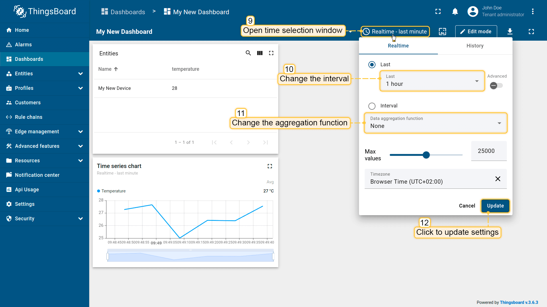Expand the Security sidebar group
Viewport: 547px width, 307px height.
81,219
